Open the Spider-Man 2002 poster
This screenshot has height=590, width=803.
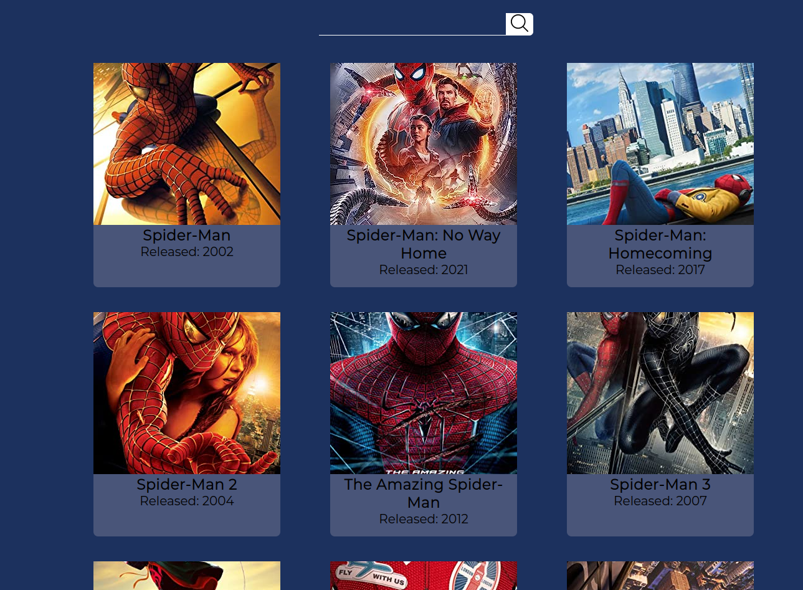[187, 144]
